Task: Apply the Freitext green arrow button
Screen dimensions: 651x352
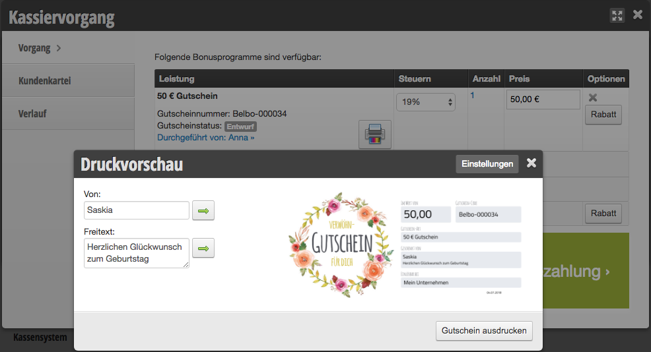Action: pyautogui.click(x=203, y=248)
